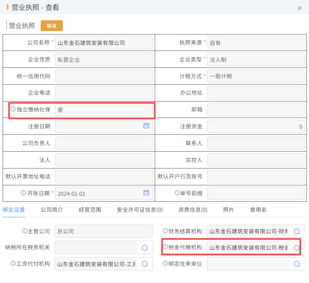Click the 注册资金 input field
Image resolution: width=309 pixels, height=283 pixels.
(256, 126)
